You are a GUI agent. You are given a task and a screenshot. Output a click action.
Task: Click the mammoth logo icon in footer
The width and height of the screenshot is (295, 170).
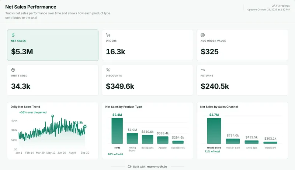point(130,167)
